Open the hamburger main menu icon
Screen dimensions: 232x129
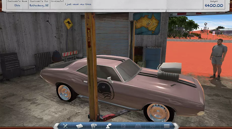167,126
